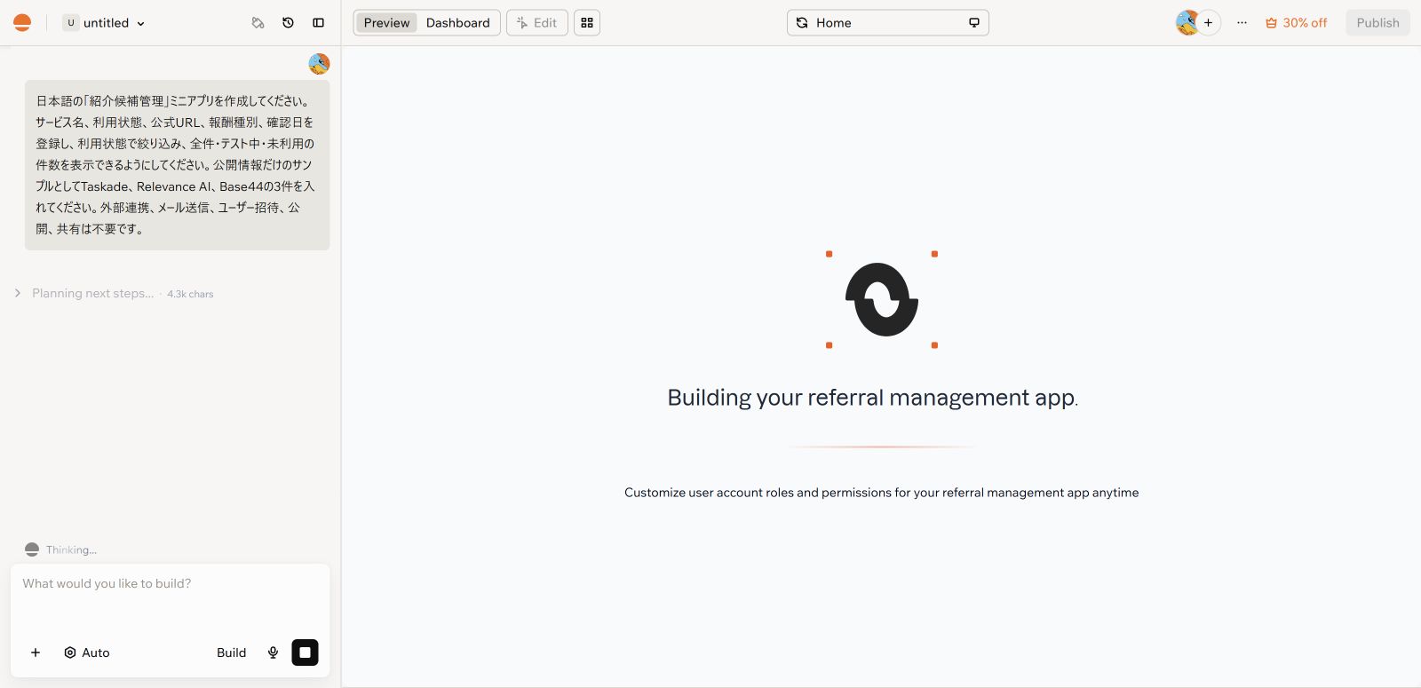The height and width of the screenshot is (688, 1421).
Task: Refresh the Home preview page
Action: [x=802, y=23]
